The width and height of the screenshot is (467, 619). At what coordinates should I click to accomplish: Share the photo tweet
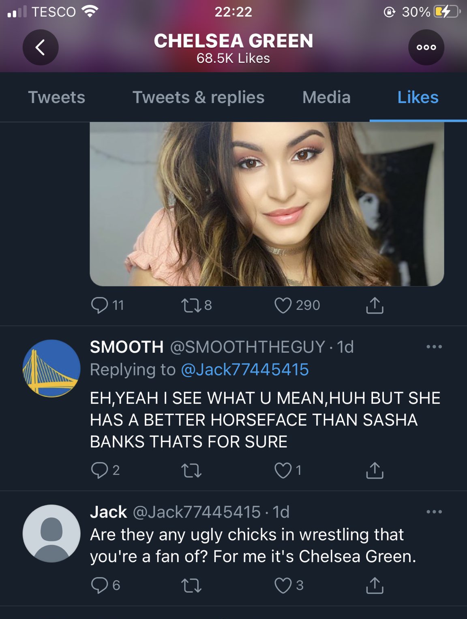coord(375,305)
